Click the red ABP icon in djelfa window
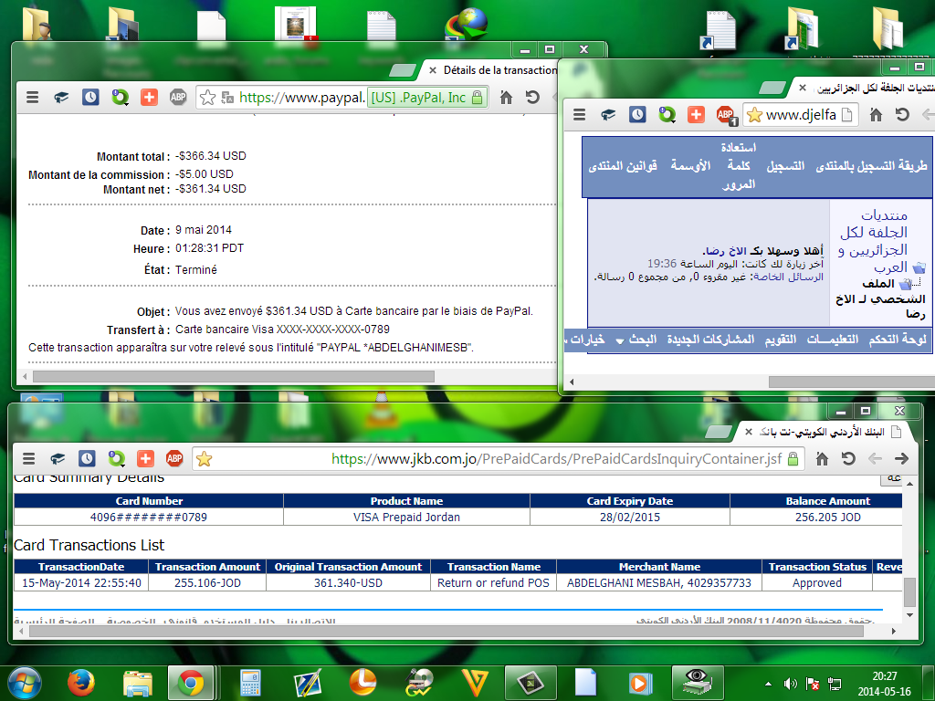This screenshot has height=701, width=935. 726,114
